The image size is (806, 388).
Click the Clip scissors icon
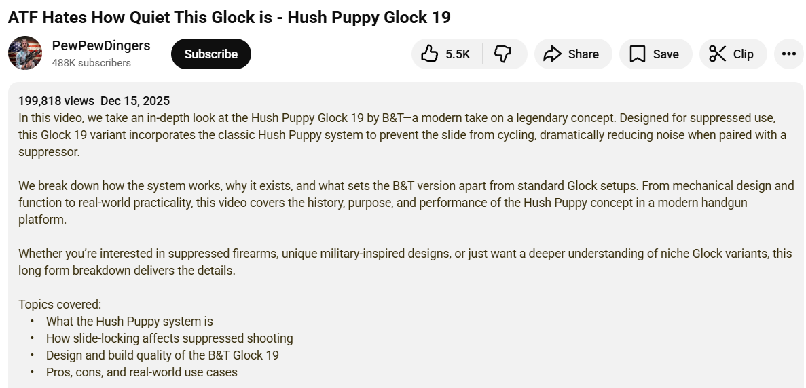click(x=717, y=54)
